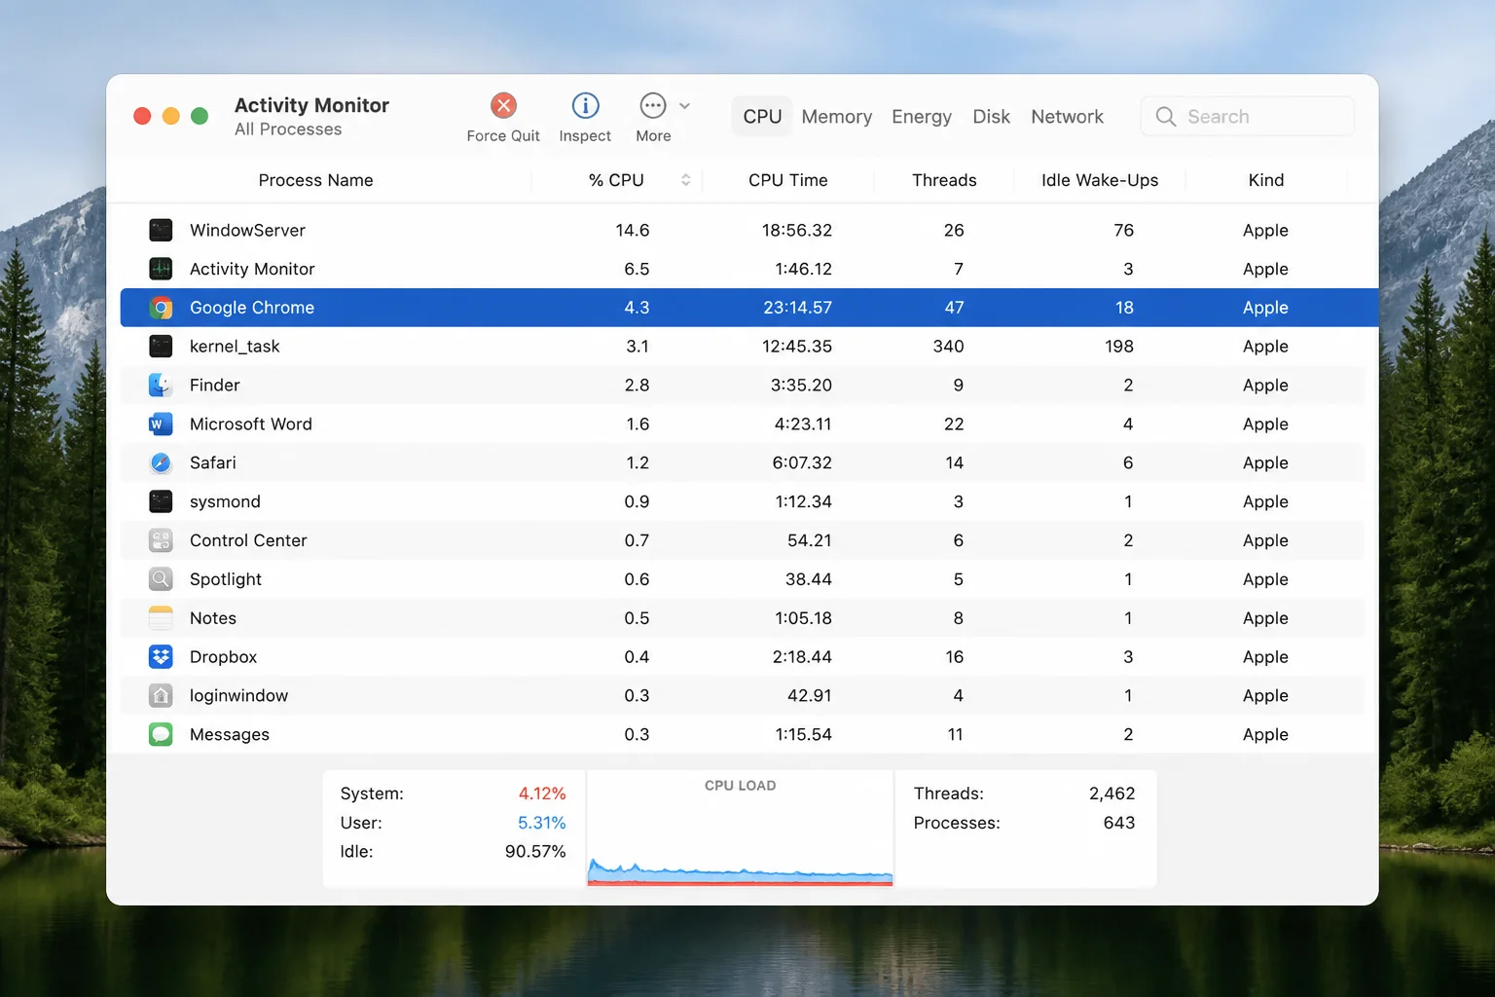The width and height of the screenshot is (1495, 997).
Task: Click the All Processes subtitle
Action: [x=288, y=129]
